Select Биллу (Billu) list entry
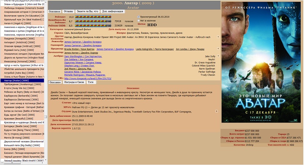Image resolution: width=304 pixels, height=165 pixels. coord(22,149)
